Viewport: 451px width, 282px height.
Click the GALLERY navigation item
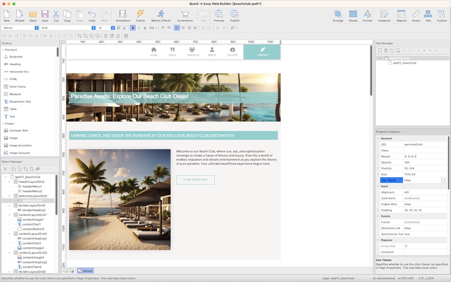click(232, 52)
